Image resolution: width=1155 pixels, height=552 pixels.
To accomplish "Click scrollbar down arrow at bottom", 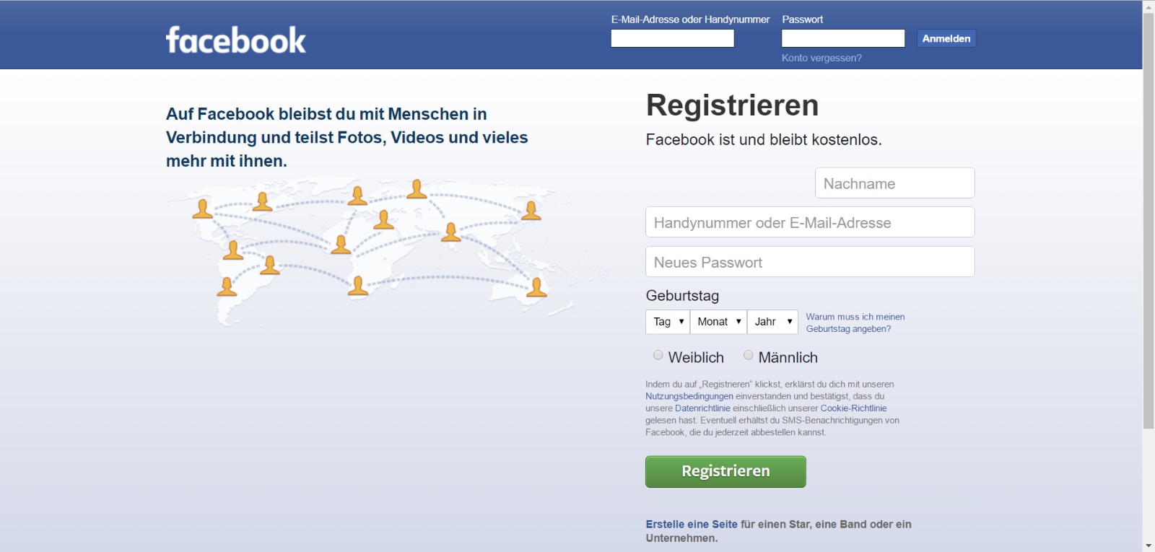I will point(1149,546).
